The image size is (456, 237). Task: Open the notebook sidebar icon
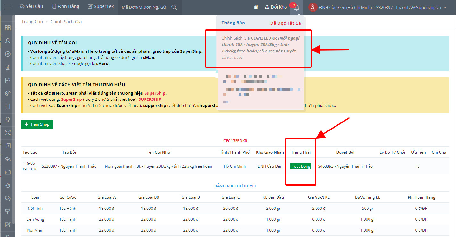click(8, 106)
